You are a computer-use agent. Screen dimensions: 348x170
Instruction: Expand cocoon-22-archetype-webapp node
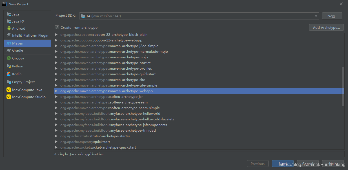point(56,40)
